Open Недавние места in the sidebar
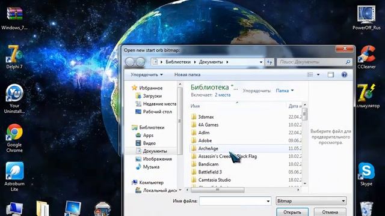The image size is (385, 216). coord(159,104)
